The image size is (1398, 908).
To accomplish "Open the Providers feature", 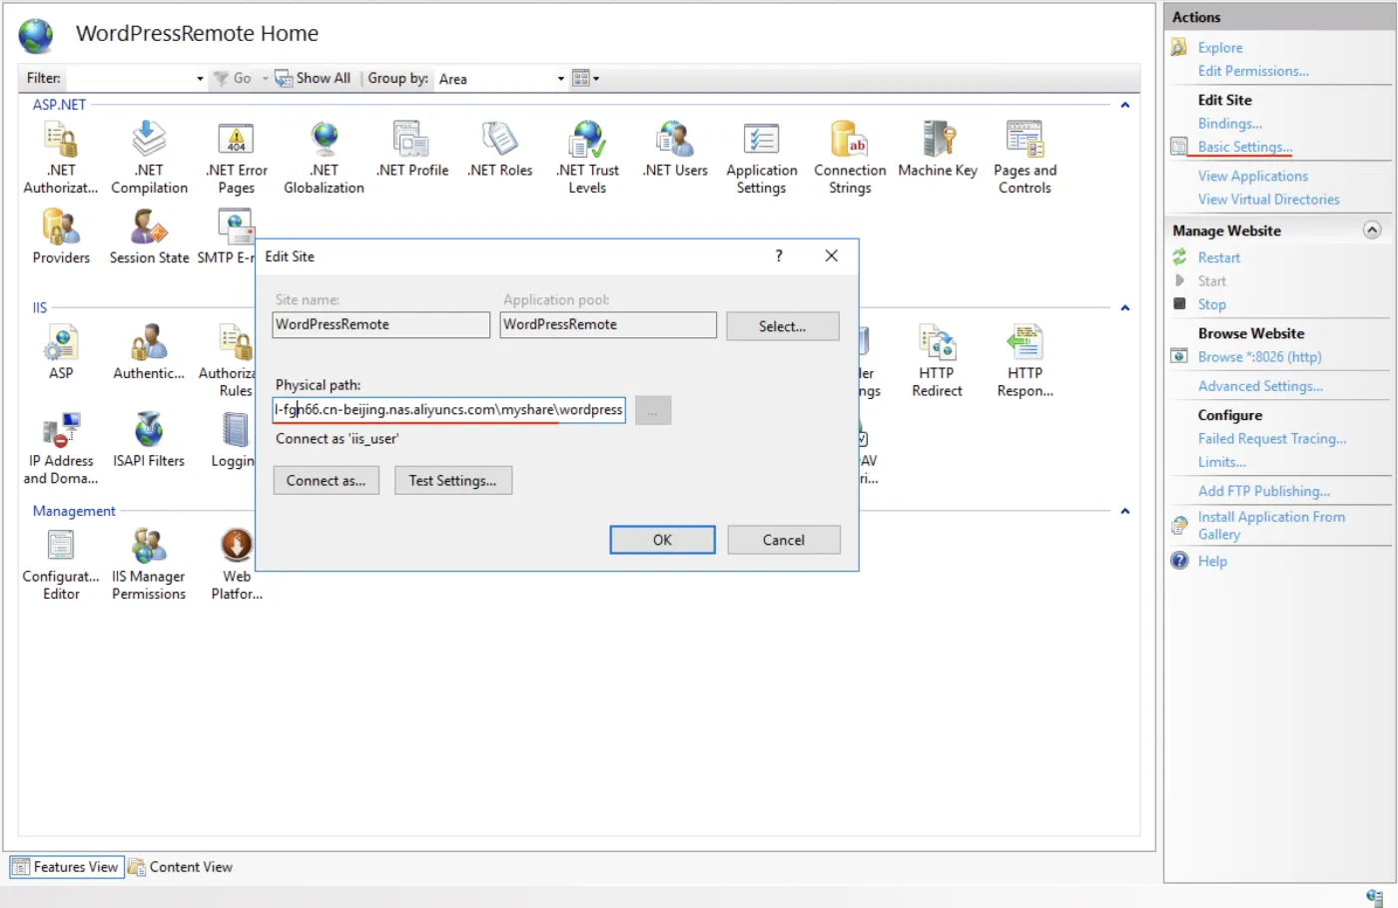I will tap(61, 236).
